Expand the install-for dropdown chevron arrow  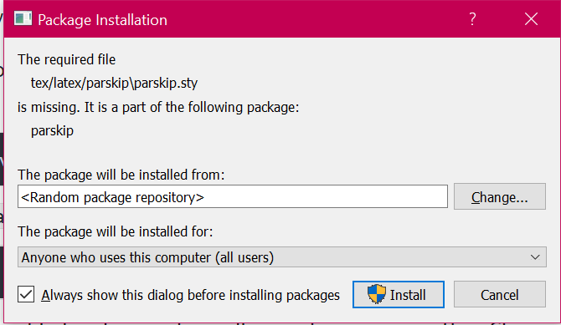[x=535, y=257]
